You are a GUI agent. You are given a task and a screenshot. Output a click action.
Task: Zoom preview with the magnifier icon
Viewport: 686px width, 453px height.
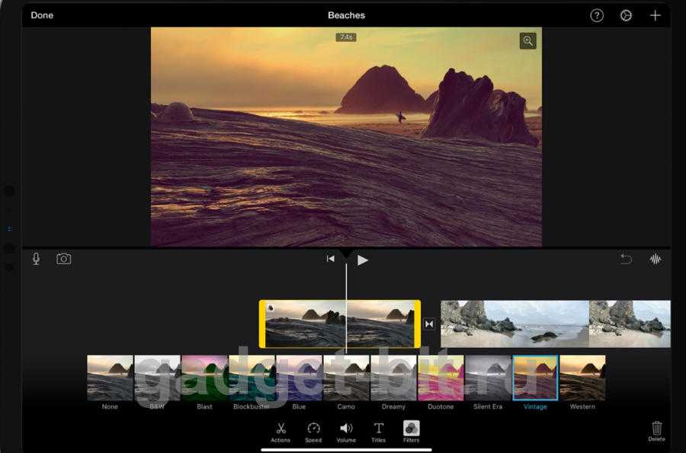click(x=527, y=41)
